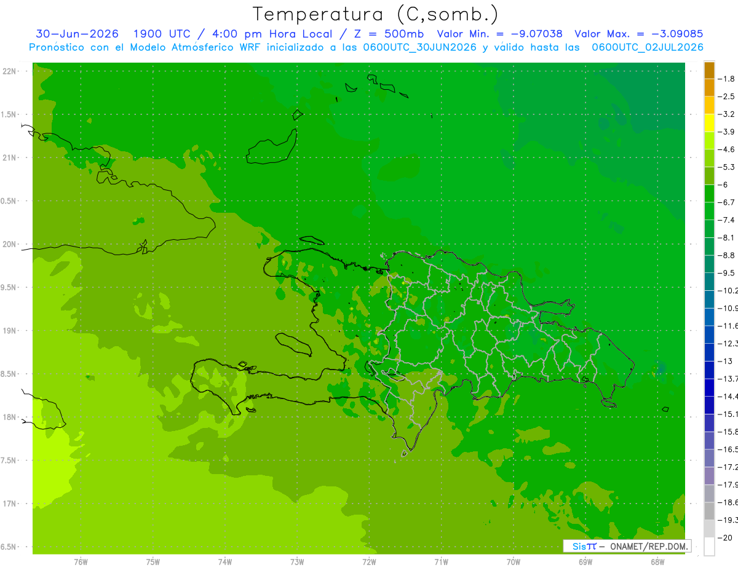This screenshot has width=738, height=570.
Task: Click the 70W longitude axis label
Action: pos(514,562)
